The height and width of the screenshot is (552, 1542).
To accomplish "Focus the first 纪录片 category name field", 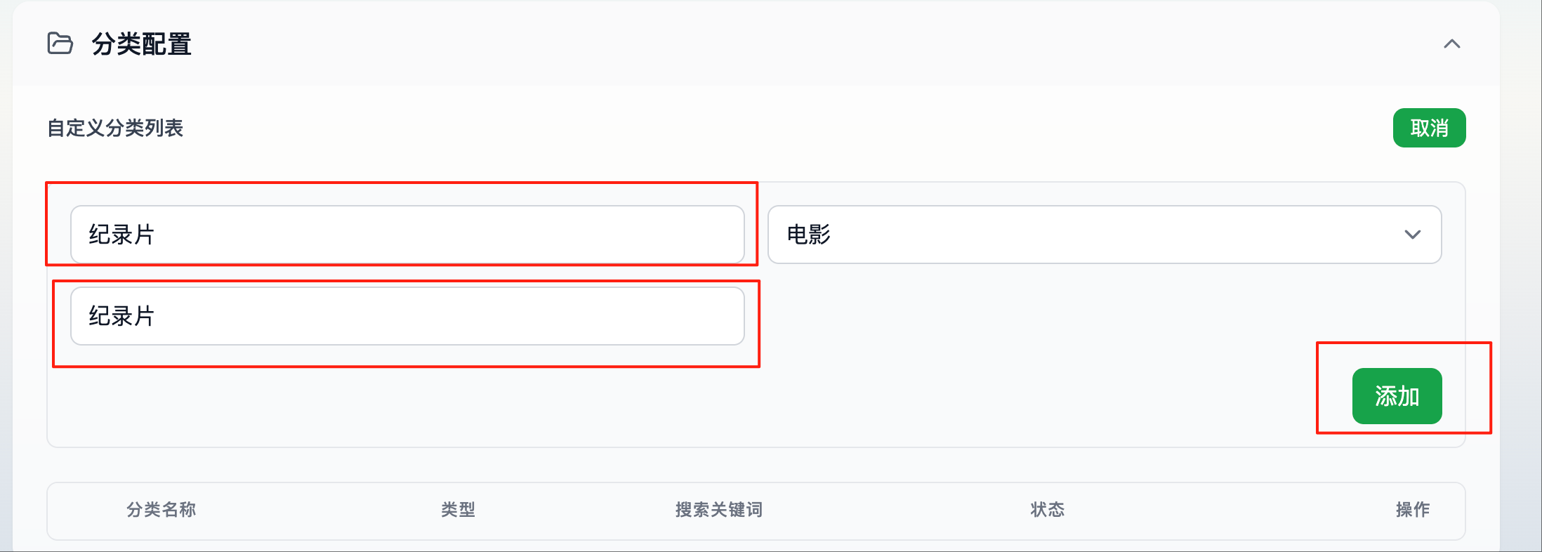I will pyautogui.click(x=407, y=235).
